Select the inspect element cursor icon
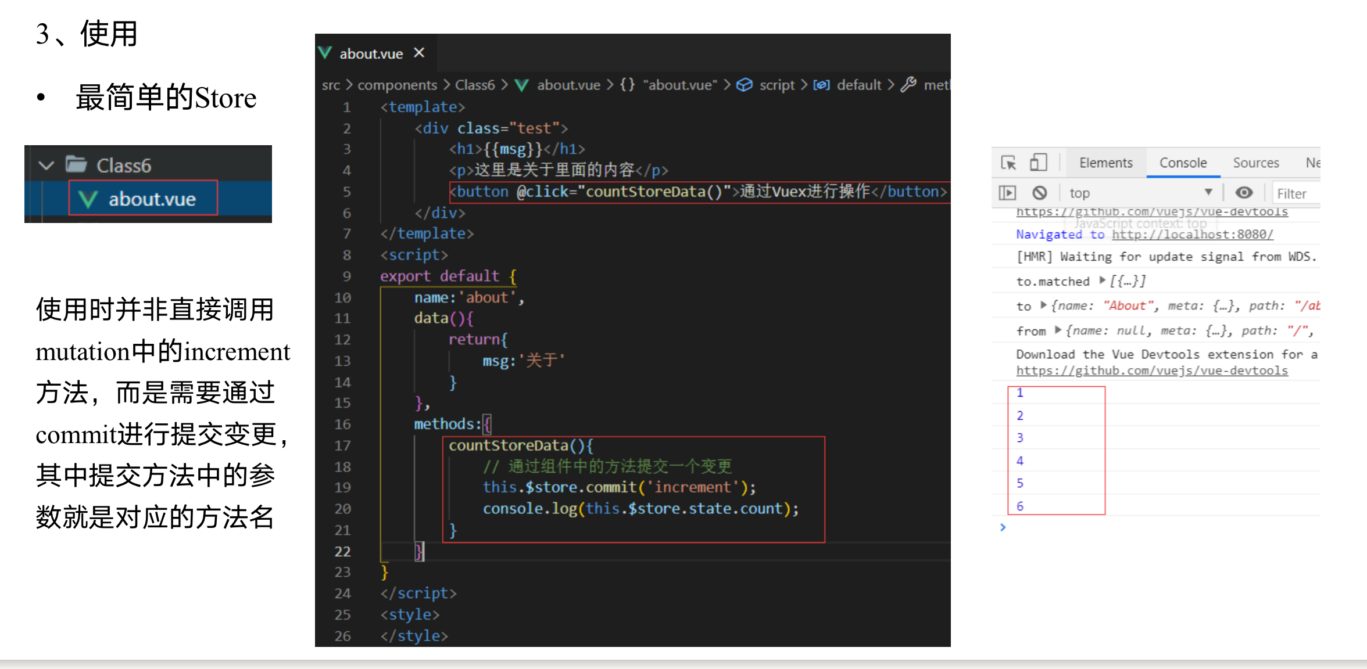 [1008, 163]
